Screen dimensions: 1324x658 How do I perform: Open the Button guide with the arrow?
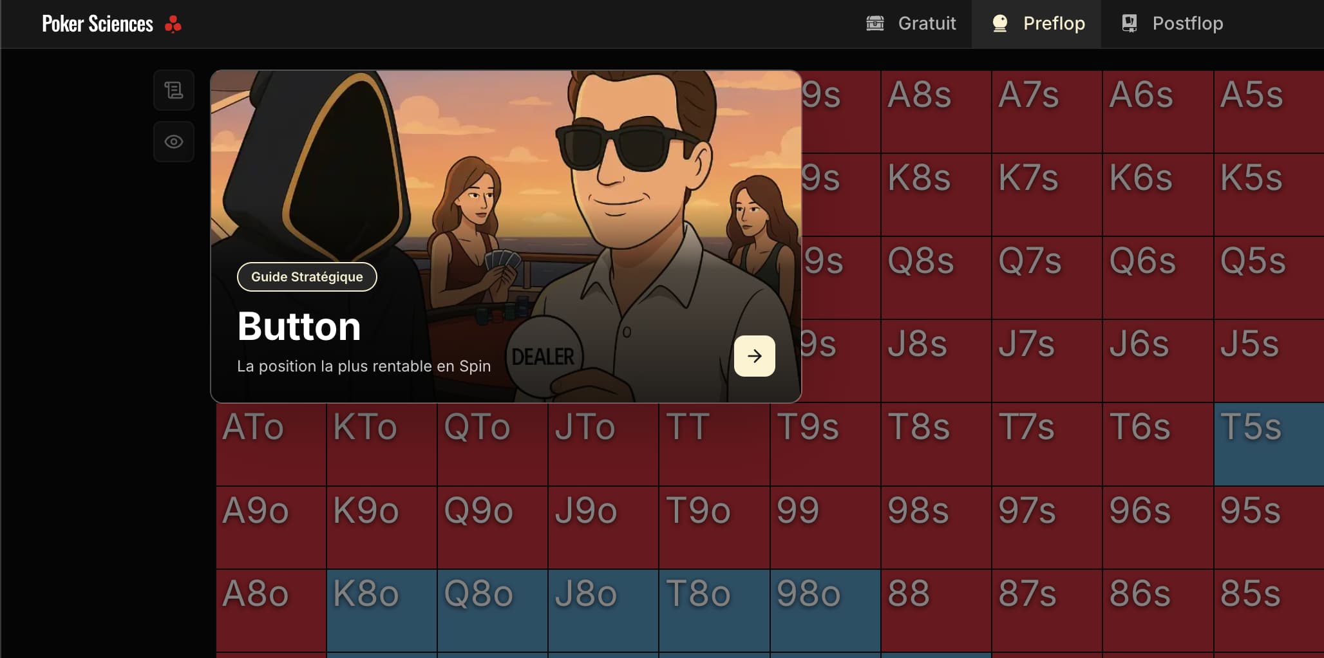(754, 356)
